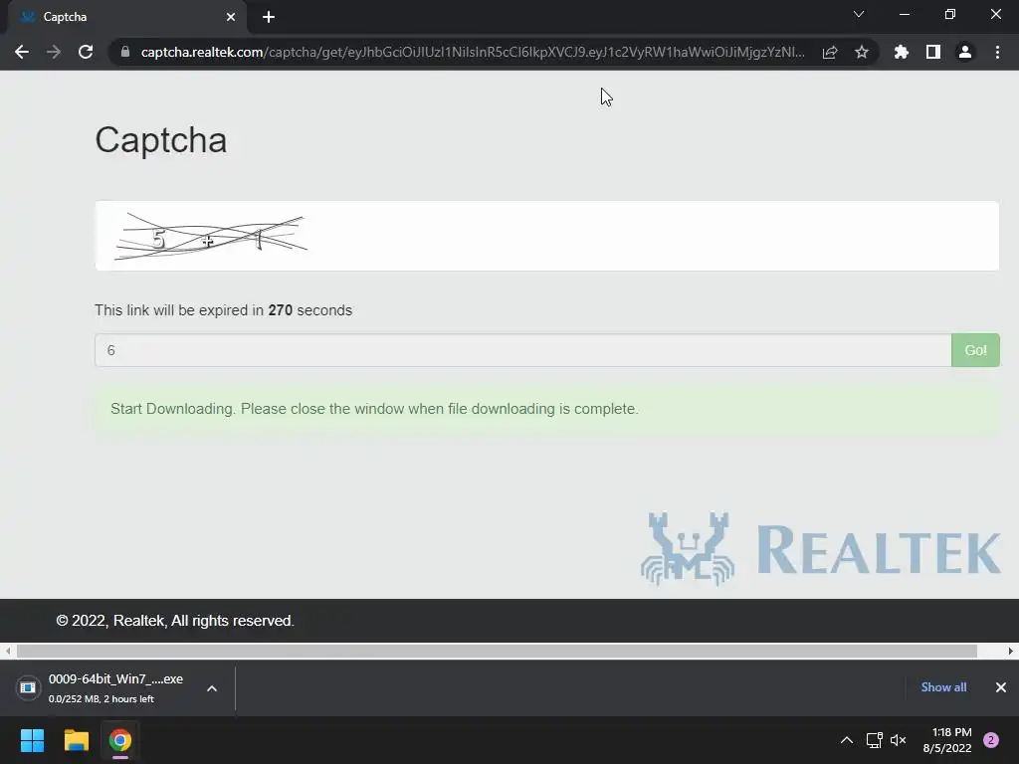Viewport: 1019px width, 764px height.
Task: Close the downloads bar
Action: [x=1001, y=687]
